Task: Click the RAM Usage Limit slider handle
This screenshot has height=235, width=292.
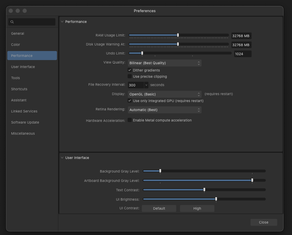Action: pos(178,35)
